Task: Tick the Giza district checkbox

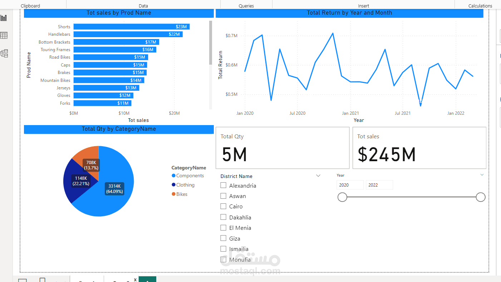Action: [224, 238]
